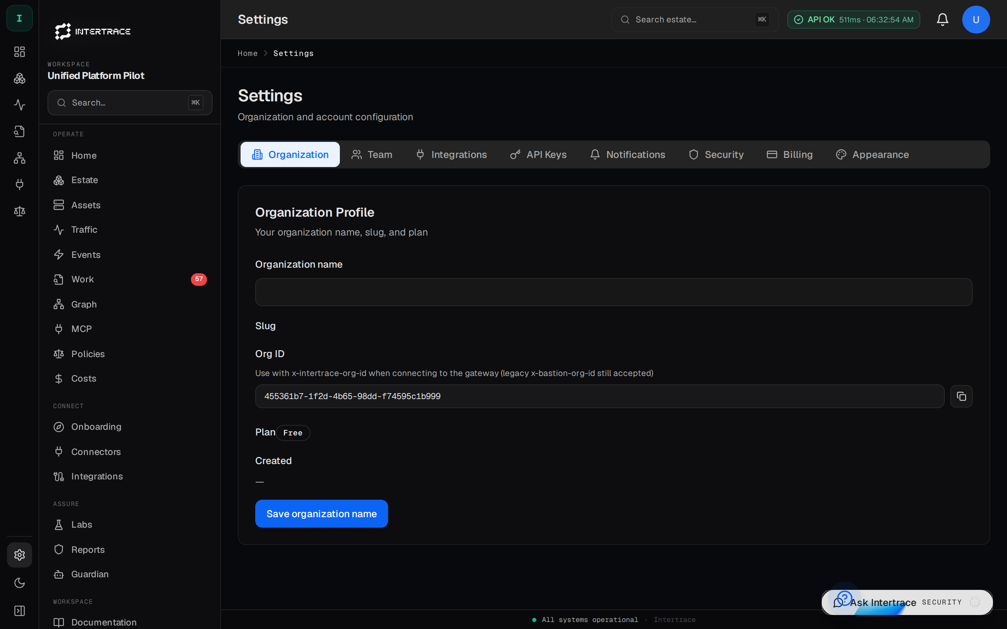Image resolution: width=1007 pixels, height=629 pixels.
Task: Switch to the Appearance tab
Action: coord(873,154)
